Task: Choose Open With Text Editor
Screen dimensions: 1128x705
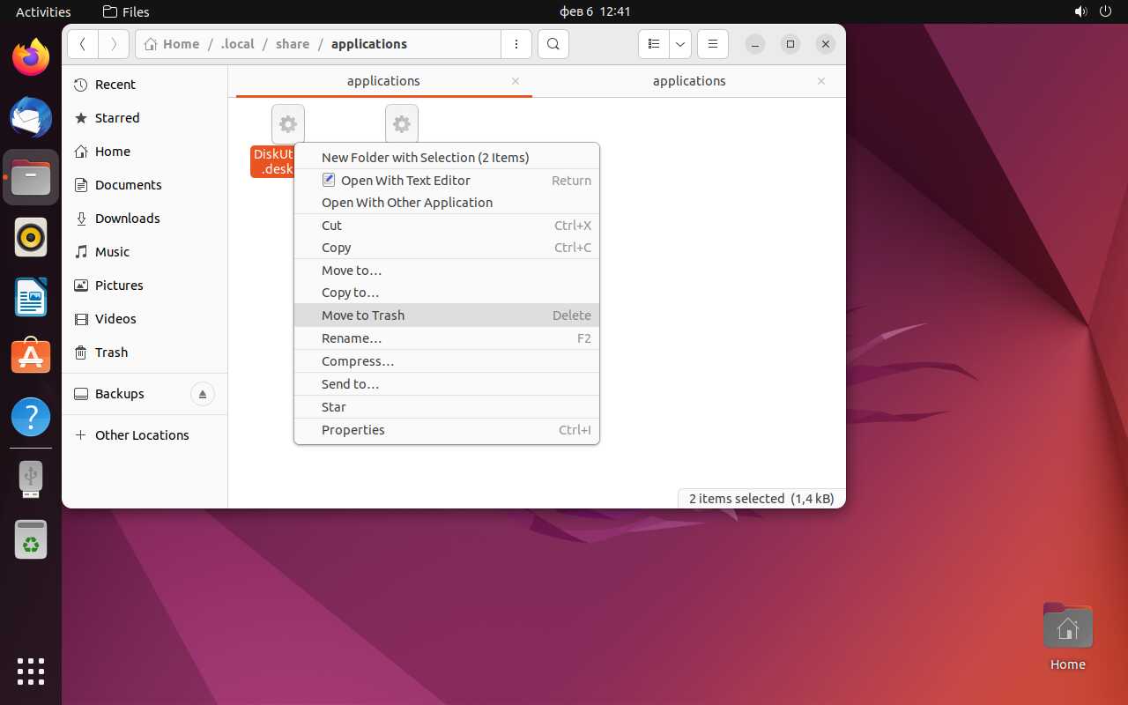Action: [447, 181]
